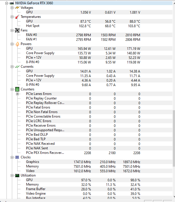The height and width of the screenshot is (202, 175).
Task: Select the FAN #1 sensor row
Action: click(x=31, y=39)
